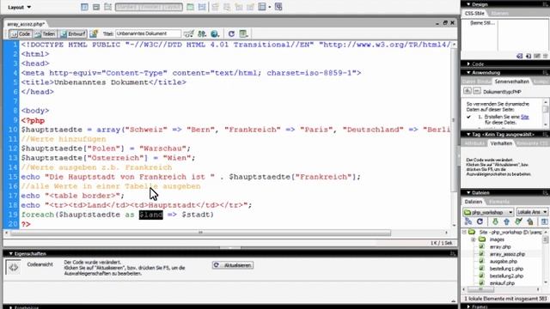The width and height of the screenshot is (550, 309).
Task: Select the Verhalten tab
Action: pos(501,143)
